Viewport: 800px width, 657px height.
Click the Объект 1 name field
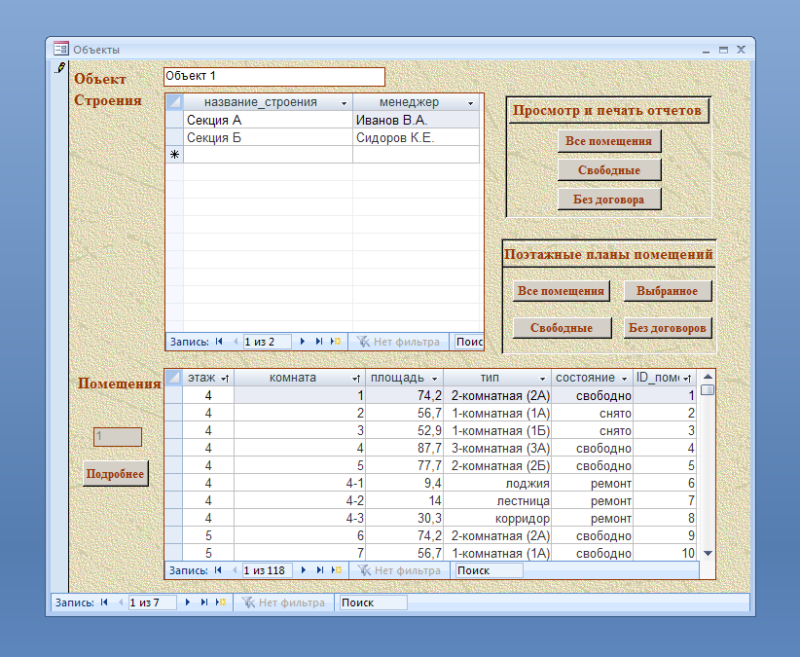pos(273,76)
